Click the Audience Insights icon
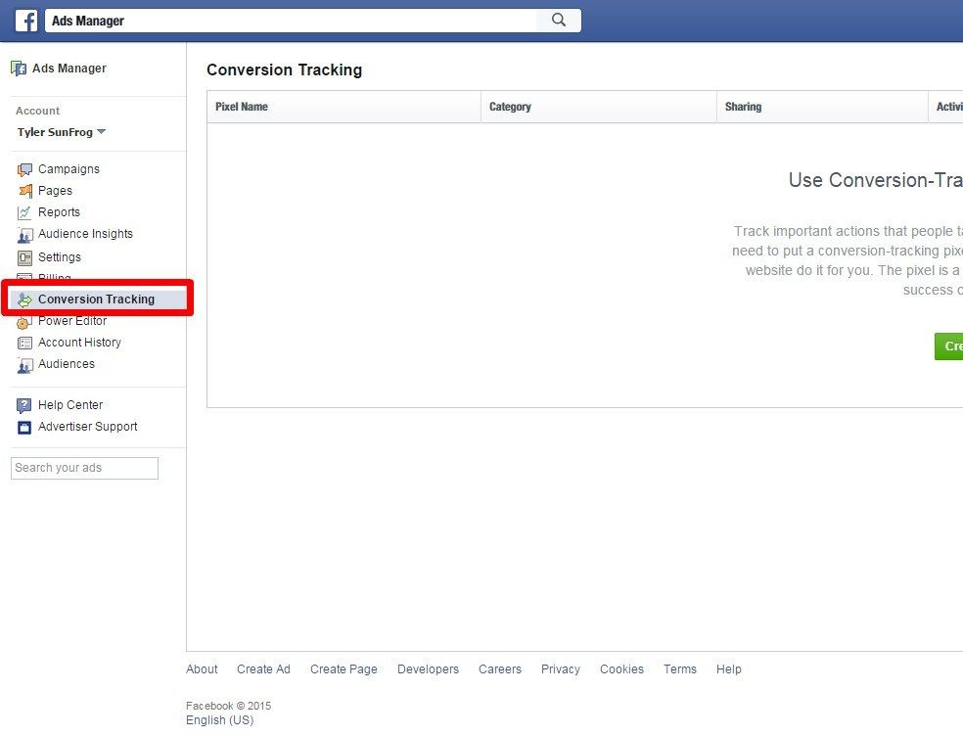 point(24,235)
